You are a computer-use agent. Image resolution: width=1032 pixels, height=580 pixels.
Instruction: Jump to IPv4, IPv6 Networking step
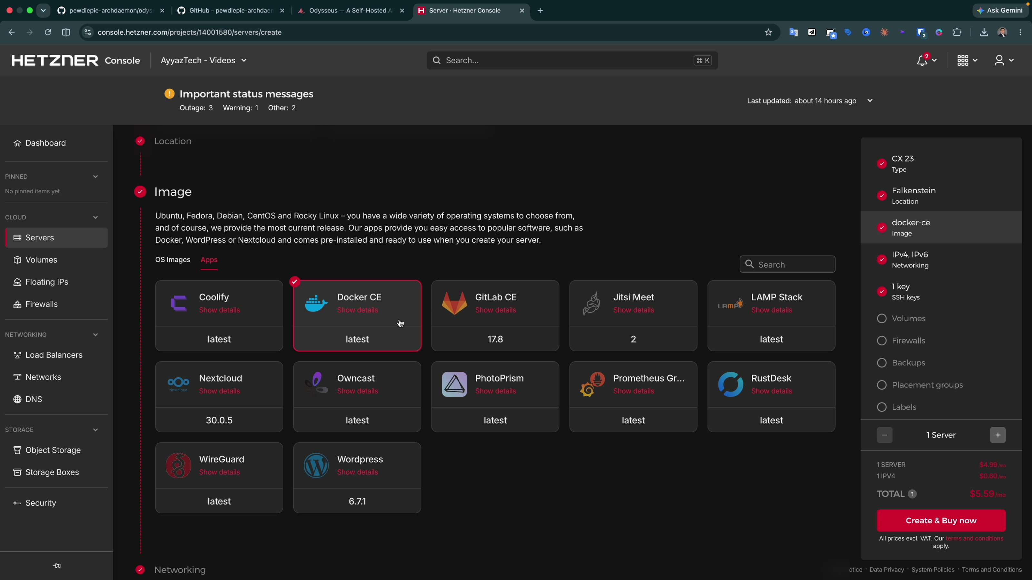tap(941, 259)
